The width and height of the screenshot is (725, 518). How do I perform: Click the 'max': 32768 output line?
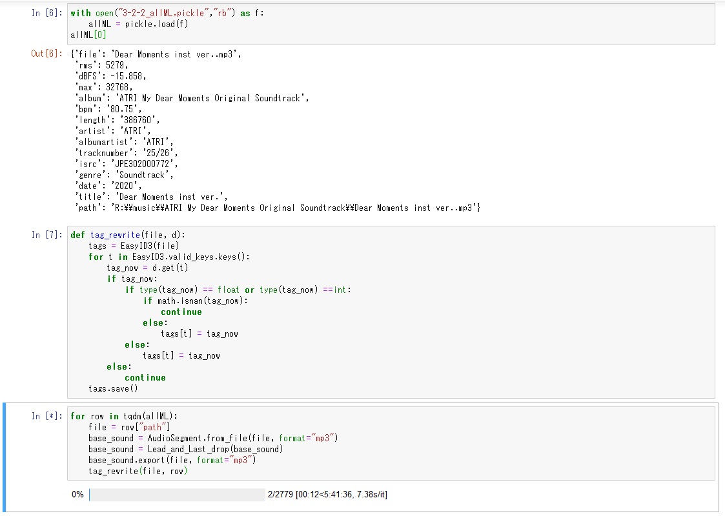coord(105,87)
